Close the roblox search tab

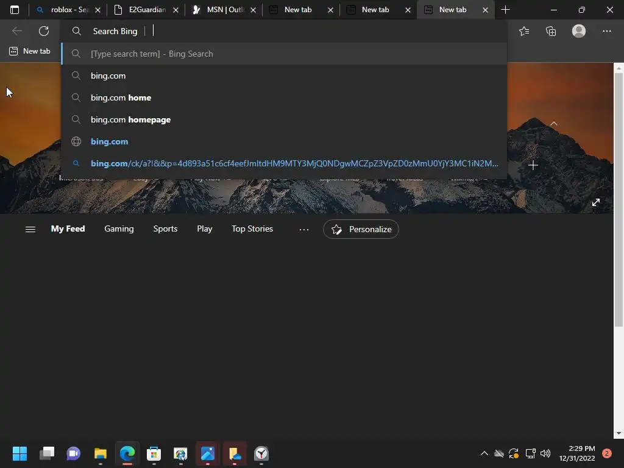coord(98,10)
